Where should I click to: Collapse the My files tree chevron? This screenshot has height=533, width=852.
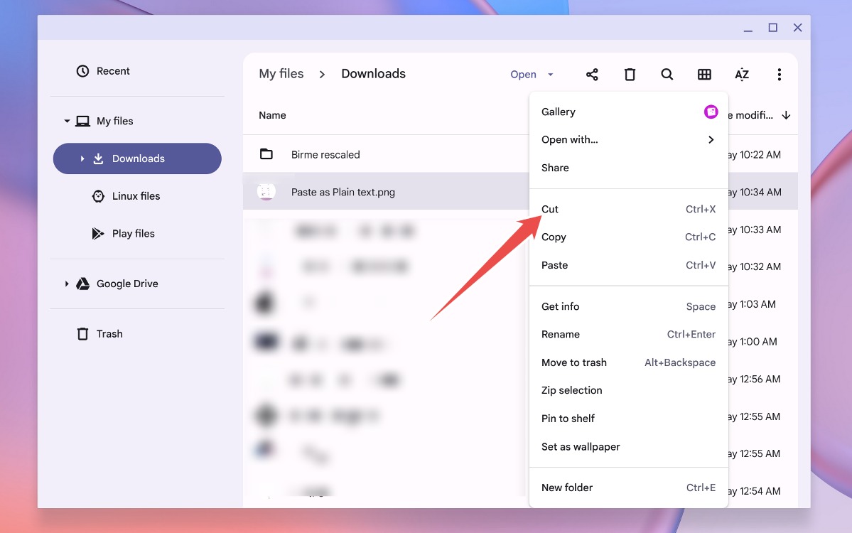66,121
